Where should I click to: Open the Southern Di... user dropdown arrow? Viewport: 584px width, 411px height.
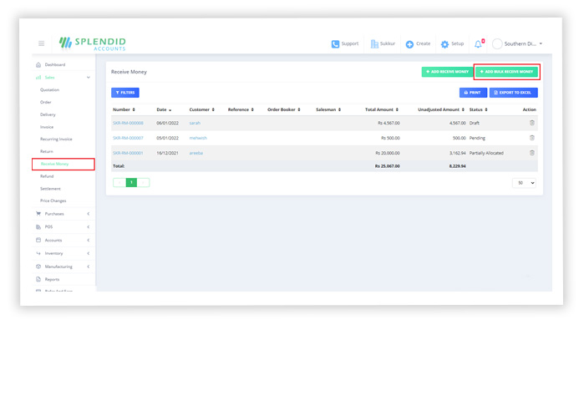[541, 44]
